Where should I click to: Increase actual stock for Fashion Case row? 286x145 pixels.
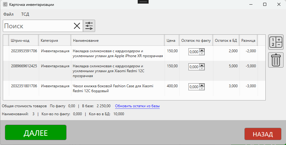[x=202, y=85]
